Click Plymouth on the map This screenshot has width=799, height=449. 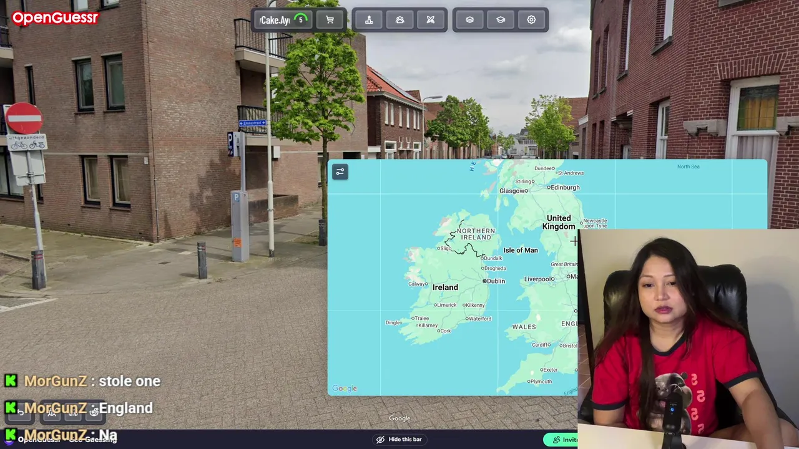click(540, 382)
